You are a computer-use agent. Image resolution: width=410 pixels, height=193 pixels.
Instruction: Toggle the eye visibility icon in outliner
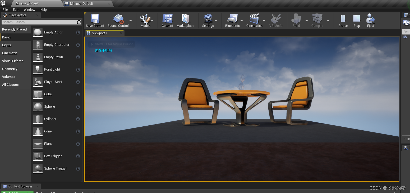coord(405,37)
